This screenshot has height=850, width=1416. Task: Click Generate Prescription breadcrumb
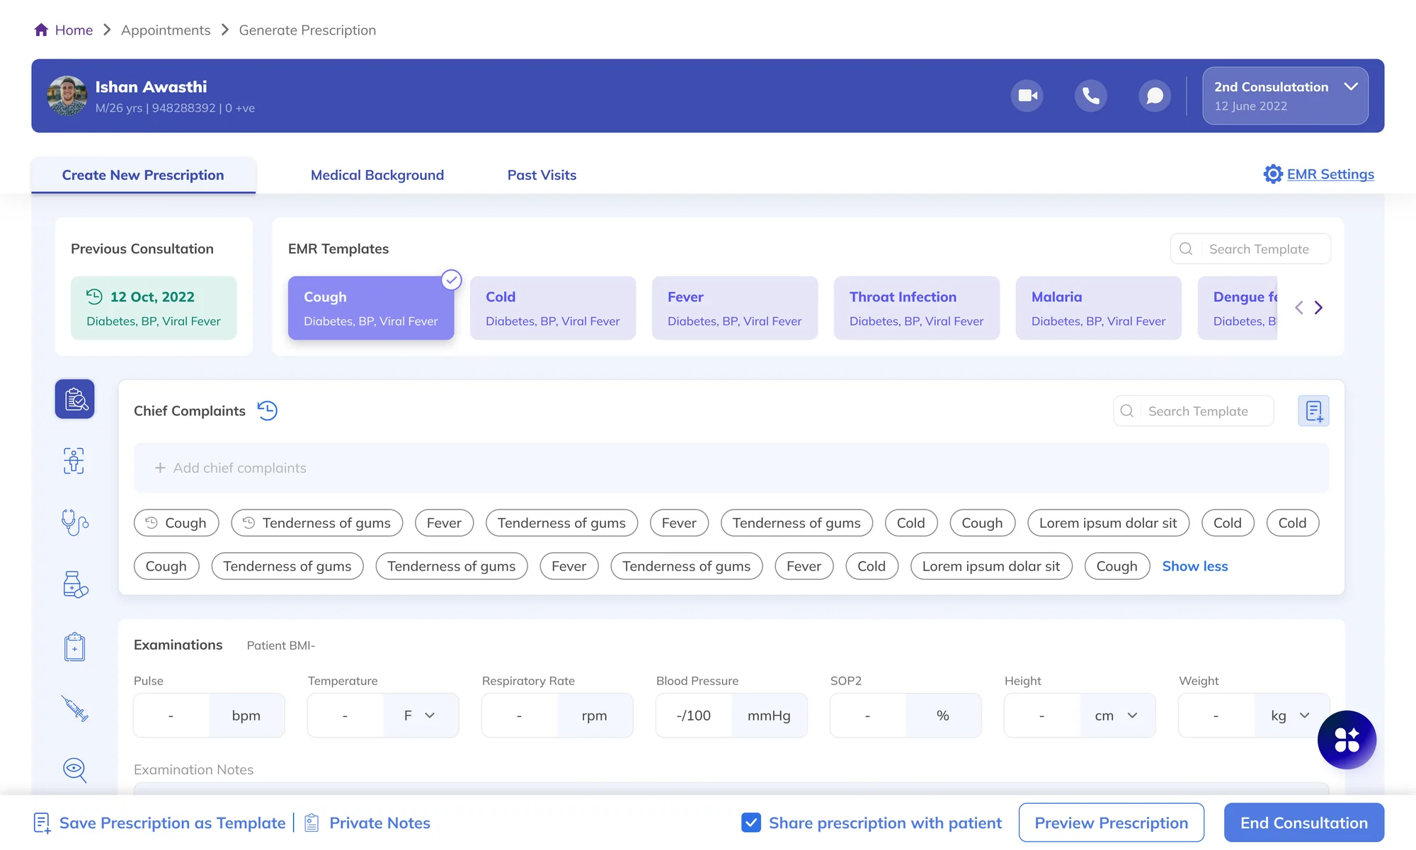tap(307, 30)
